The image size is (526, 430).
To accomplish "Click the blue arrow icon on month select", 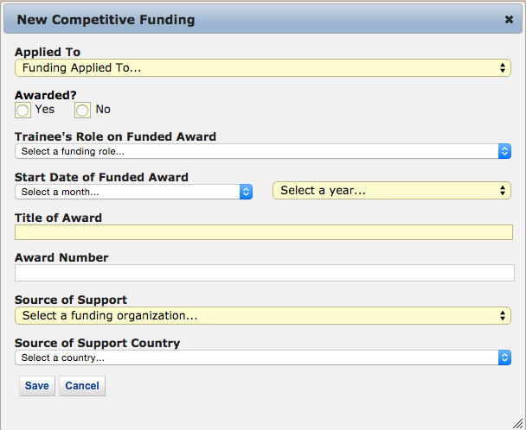I will (246, 192).
